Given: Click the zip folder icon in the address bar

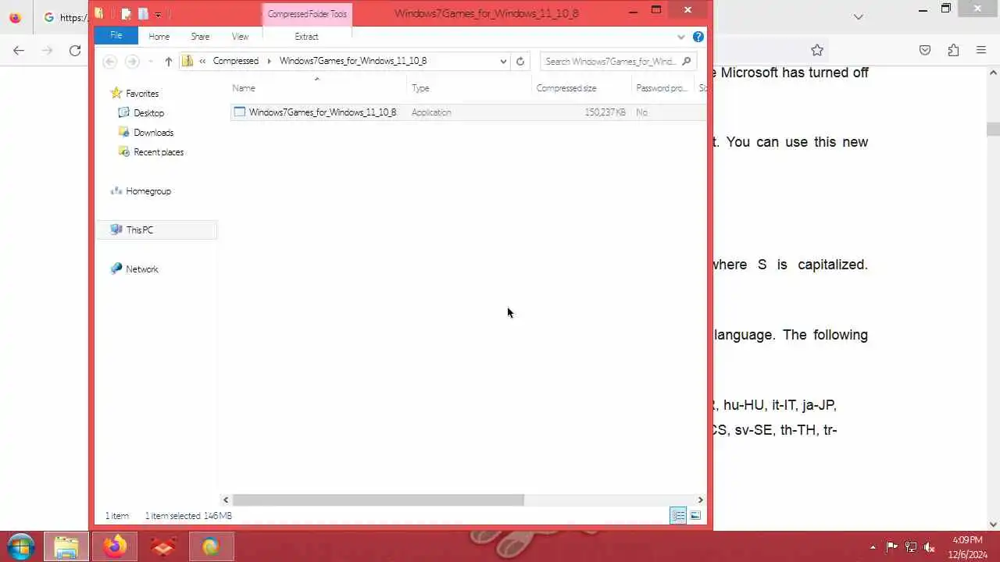Looking at the screenshot, I should pyautogui.click(x=187, y=61).
